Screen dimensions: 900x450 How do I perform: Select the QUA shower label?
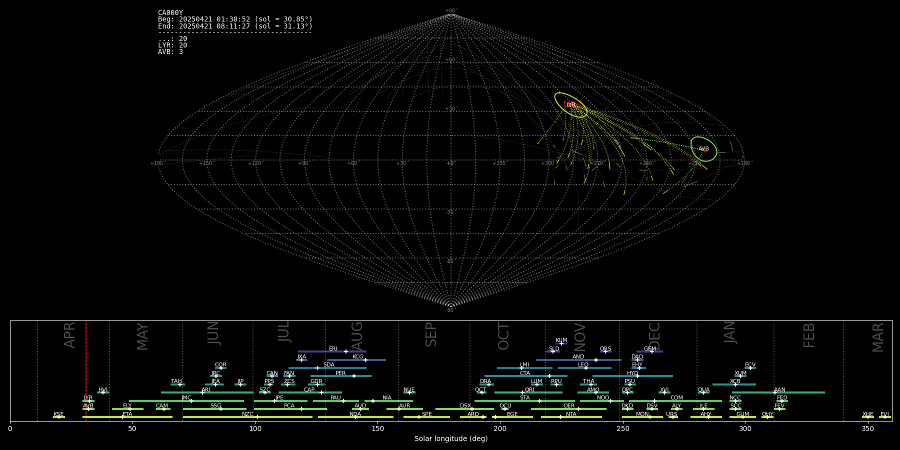pyautogui.click(x=703, y=390)
